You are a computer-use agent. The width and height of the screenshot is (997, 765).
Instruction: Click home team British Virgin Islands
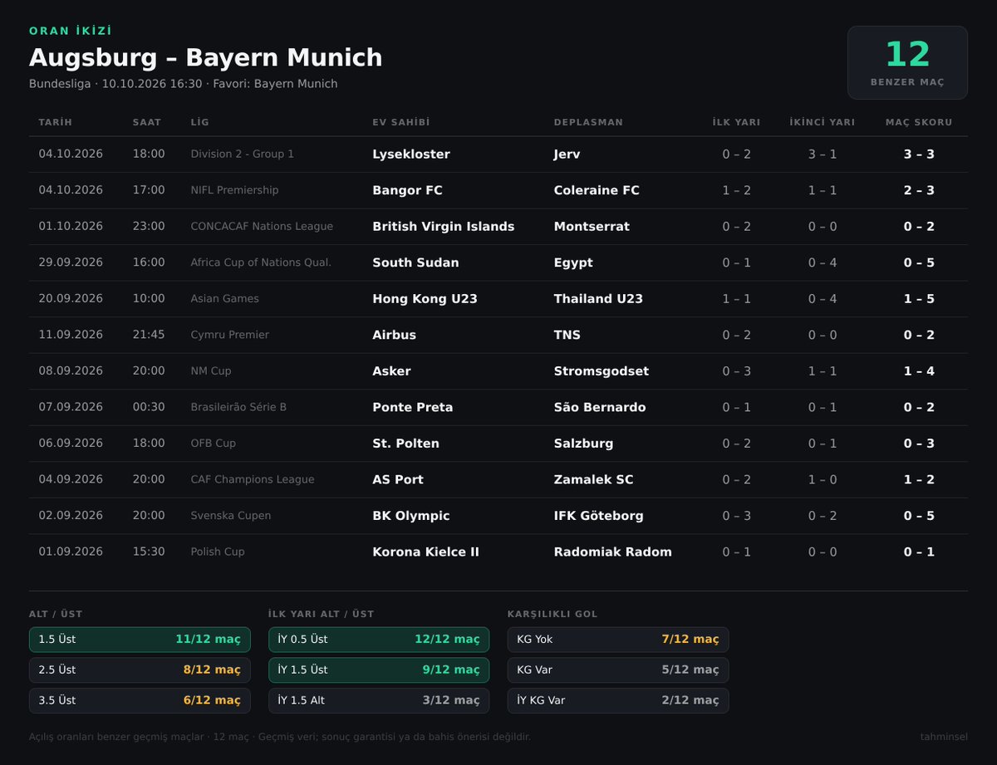[x=444, y=227]
